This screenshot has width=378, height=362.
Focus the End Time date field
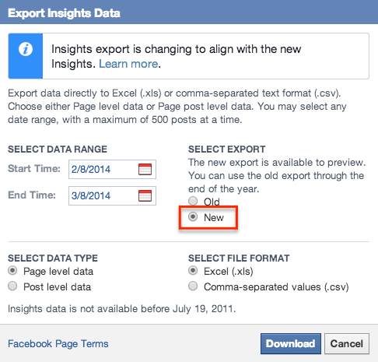112,195
